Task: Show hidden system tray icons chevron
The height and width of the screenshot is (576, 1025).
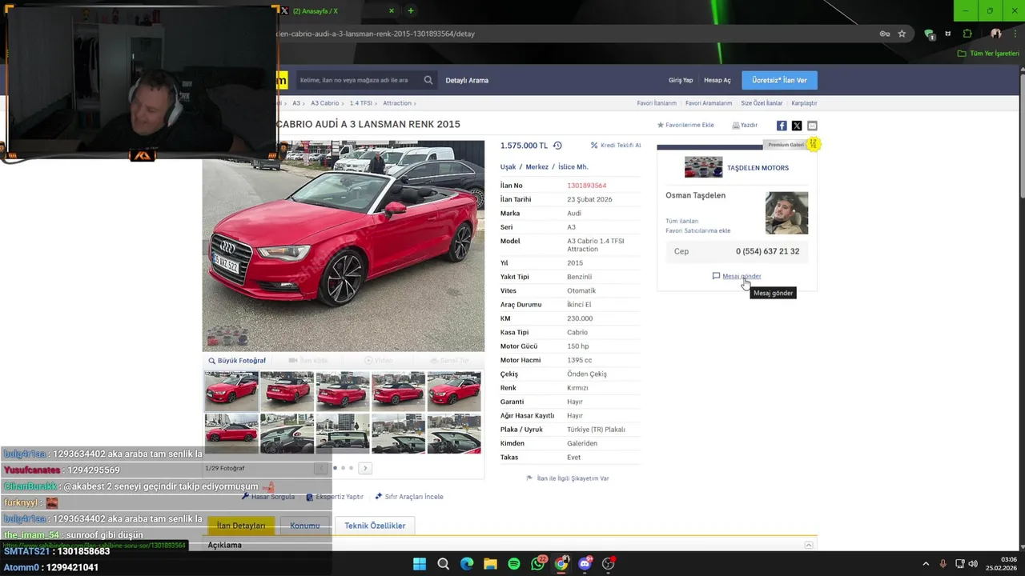Action: coord(926,564)
